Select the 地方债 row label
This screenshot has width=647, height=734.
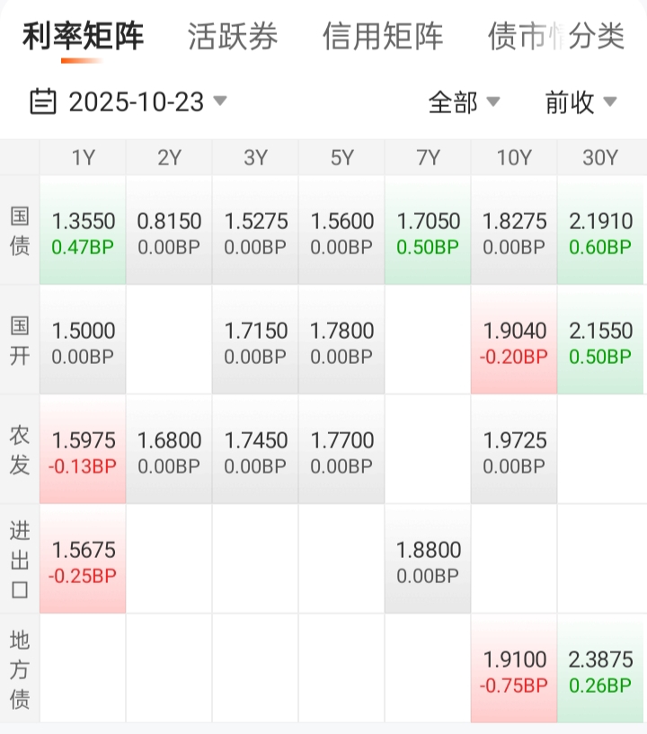coord(20,669)
